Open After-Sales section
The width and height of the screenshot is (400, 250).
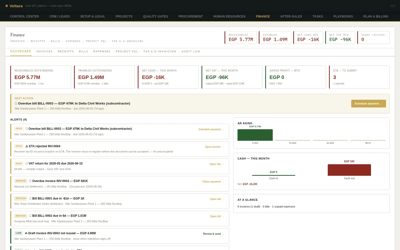(x=291, y=16)
